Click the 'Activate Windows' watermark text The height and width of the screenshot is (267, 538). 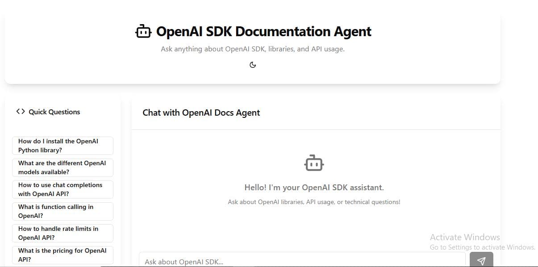pos(465,237)
